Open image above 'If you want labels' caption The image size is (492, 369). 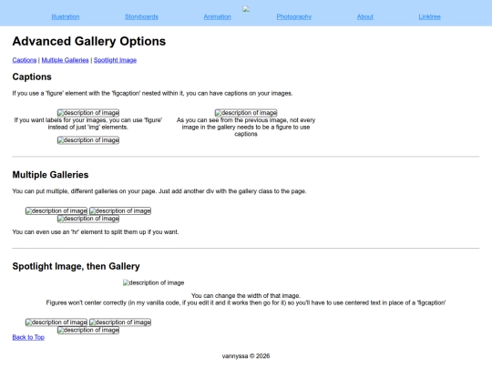coord(88,113)
